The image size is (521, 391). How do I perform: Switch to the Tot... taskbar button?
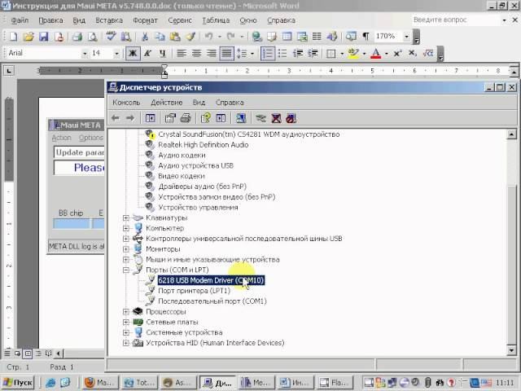point(139,383)
